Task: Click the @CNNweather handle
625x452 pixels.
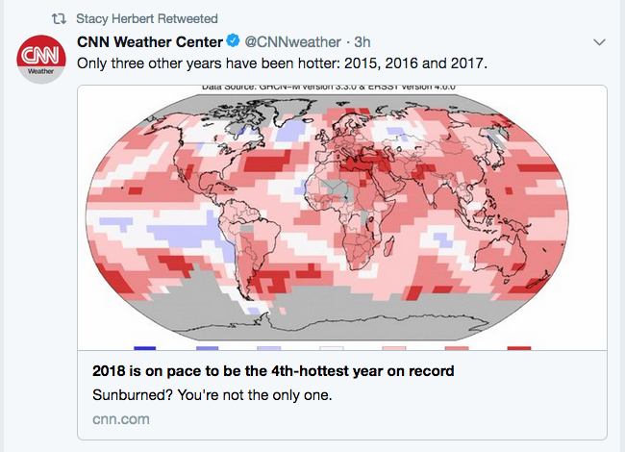Action: (x=292, y=42)
